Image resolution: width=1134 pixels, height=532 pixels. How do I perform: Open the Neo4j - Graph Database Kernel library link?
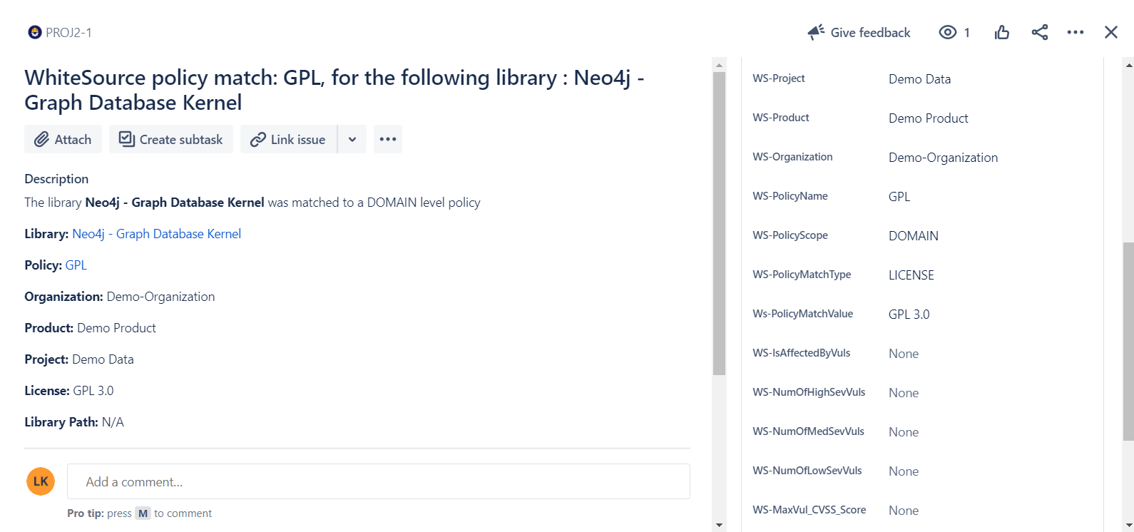coord(157,234)
